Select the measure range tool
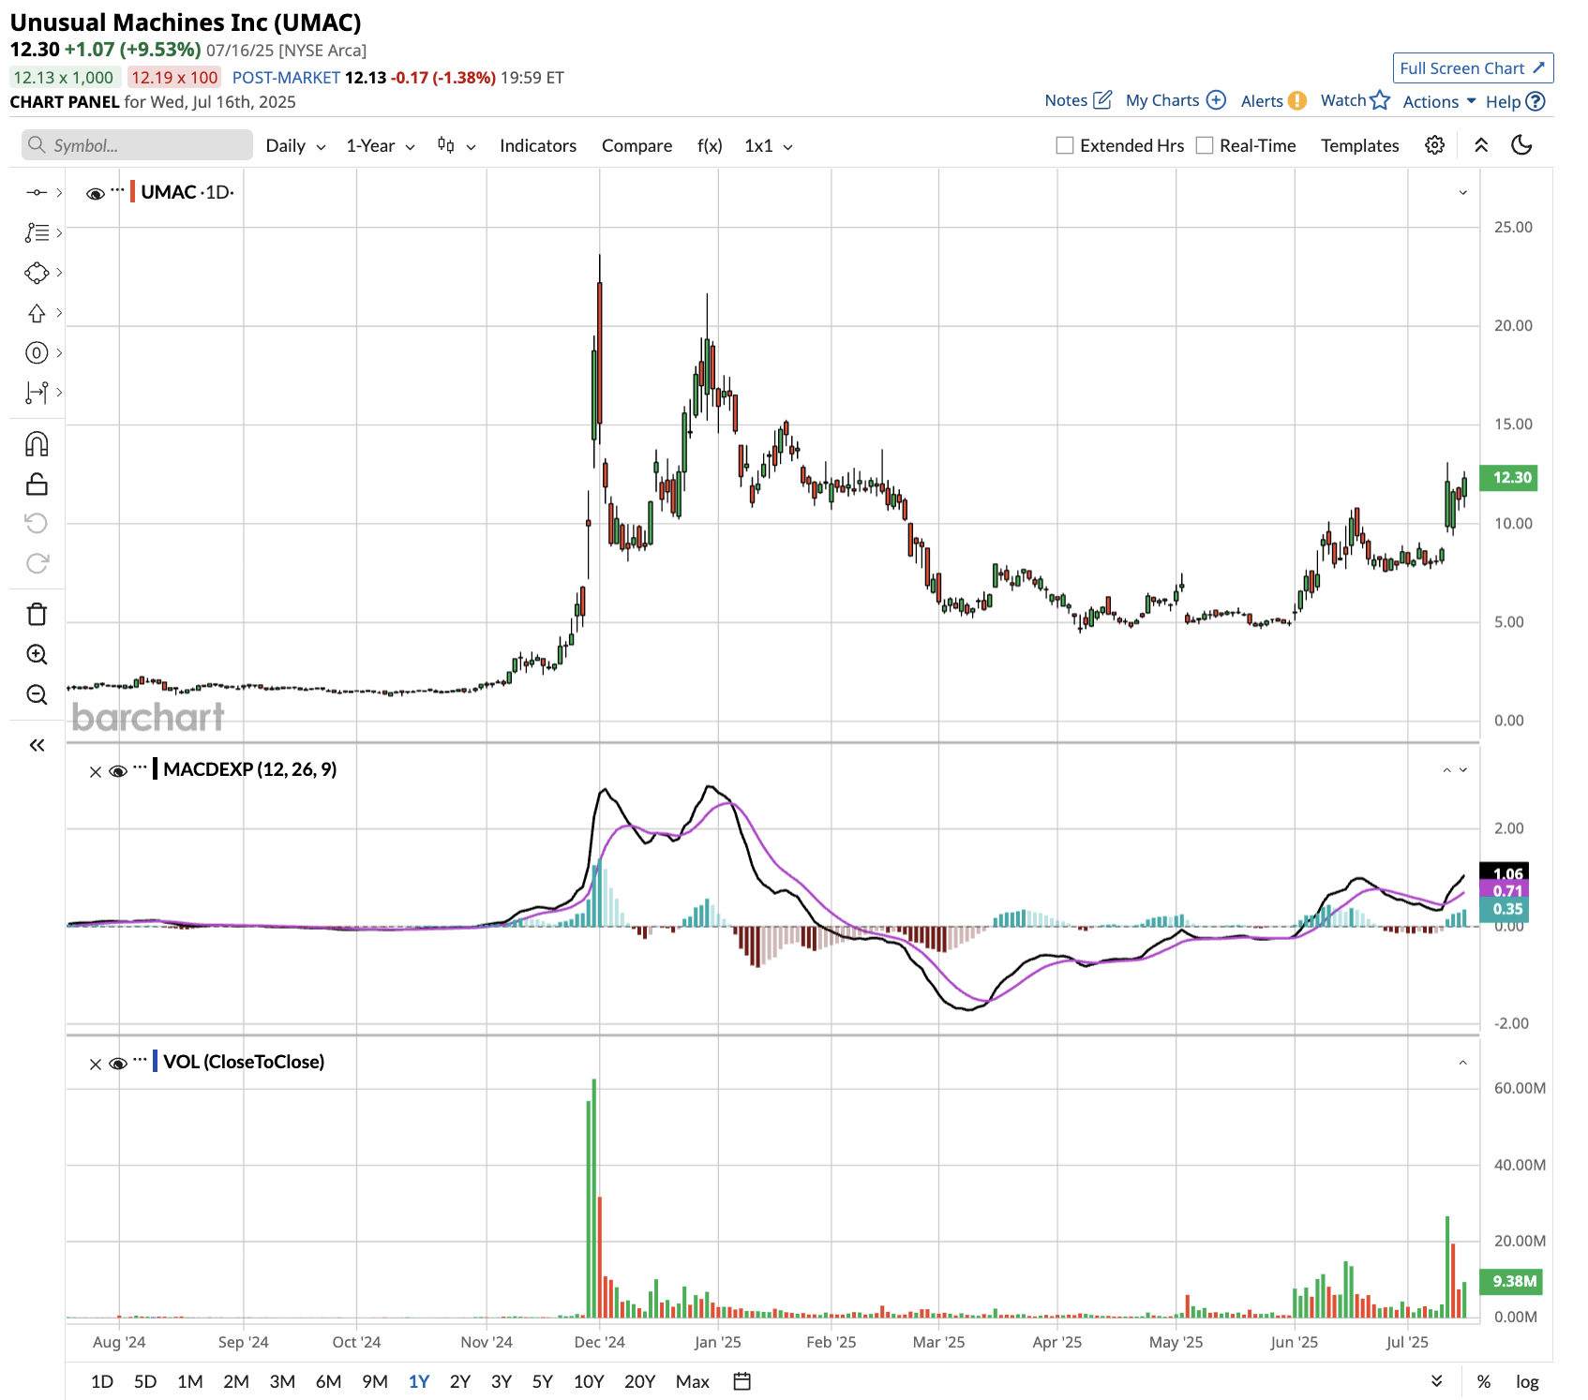Image resolution: width=1588 pixels, height=1400 pixels. 37,393
